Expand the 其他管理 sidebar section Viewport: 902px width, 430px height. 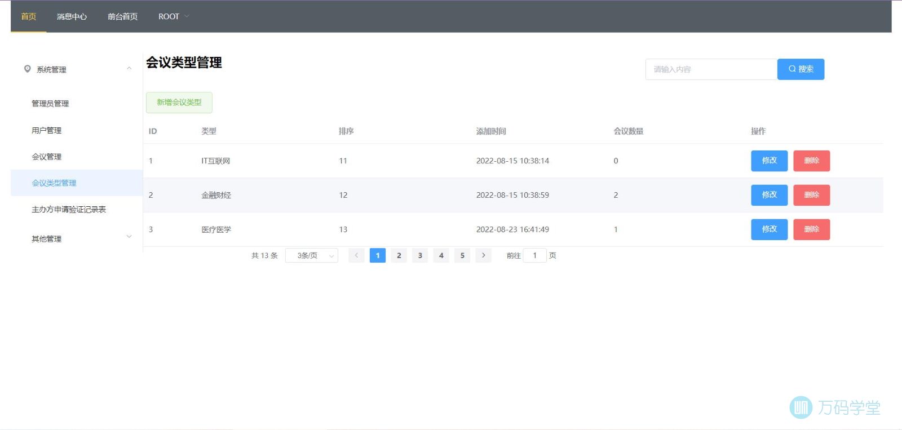[x=77, y=238]
